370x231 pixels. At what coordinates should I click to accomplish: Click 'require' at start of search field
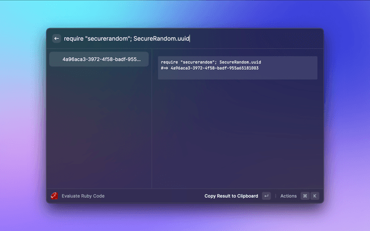pos(73,39)
